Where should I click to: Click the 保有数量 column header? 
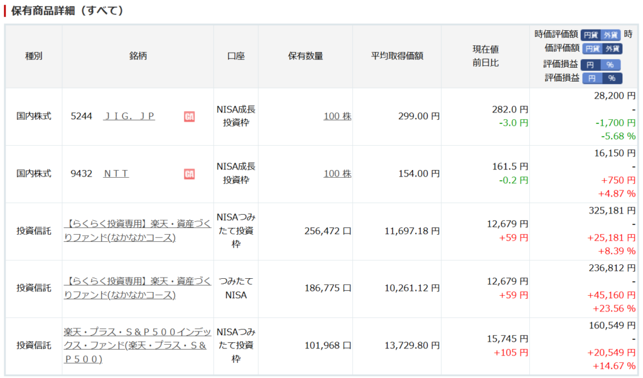point(305,56)
